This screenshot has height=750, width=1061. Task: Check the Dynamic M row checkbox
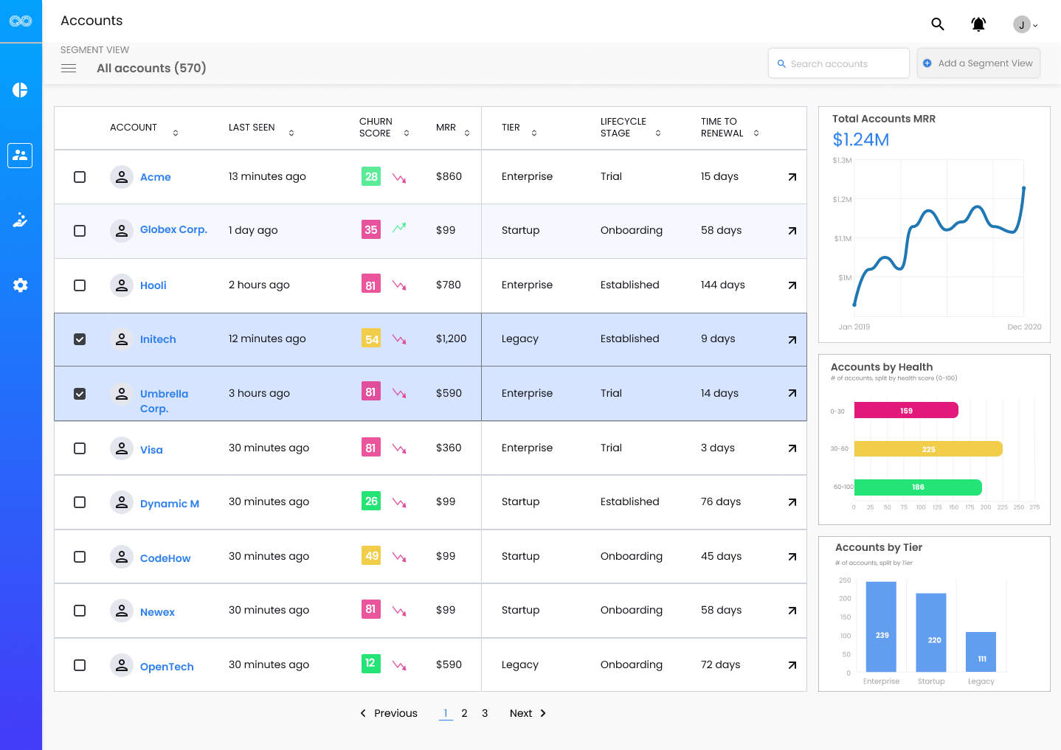[80, 502]
